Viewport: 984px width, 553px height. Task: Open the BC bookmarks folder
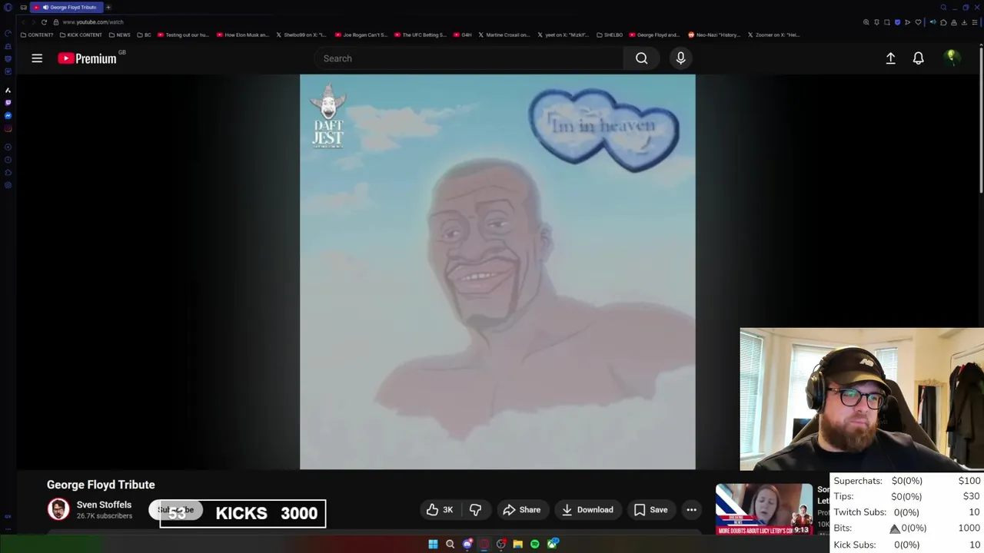144,35
